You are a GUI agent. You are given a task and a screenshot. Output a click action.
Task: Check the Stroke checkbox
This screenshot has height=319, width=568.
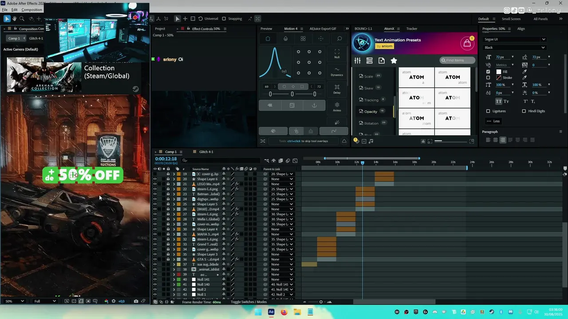pyautogui.click(x=488, y=78)
